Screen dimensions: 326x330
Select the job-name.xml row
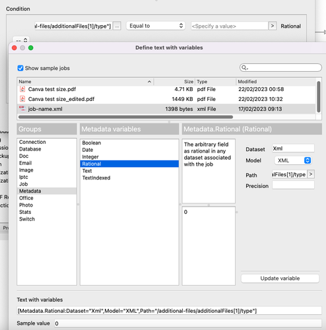pyautogui.click(x=166, y=109)
